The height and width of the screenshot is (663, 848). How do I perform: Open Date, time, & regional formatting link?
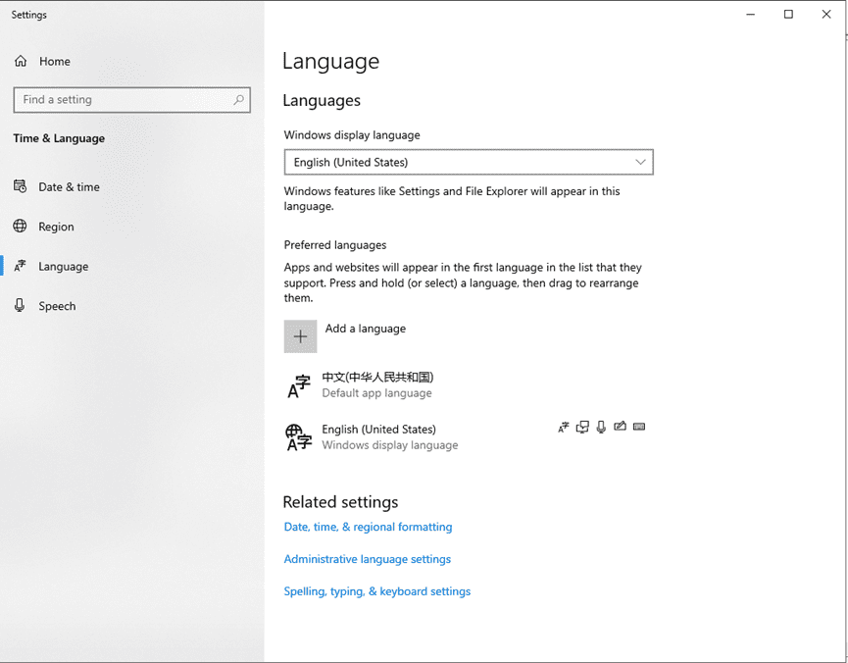pyautogui.click(x=368, y=527)
